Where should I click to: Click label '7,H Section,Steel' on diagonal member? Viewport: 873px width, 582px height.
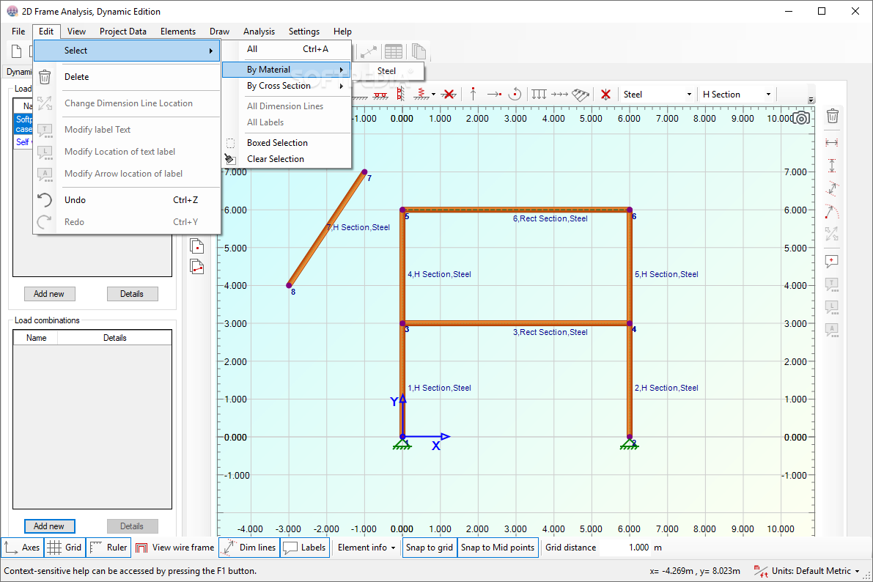pyautogui.click(x=359, y=227)
